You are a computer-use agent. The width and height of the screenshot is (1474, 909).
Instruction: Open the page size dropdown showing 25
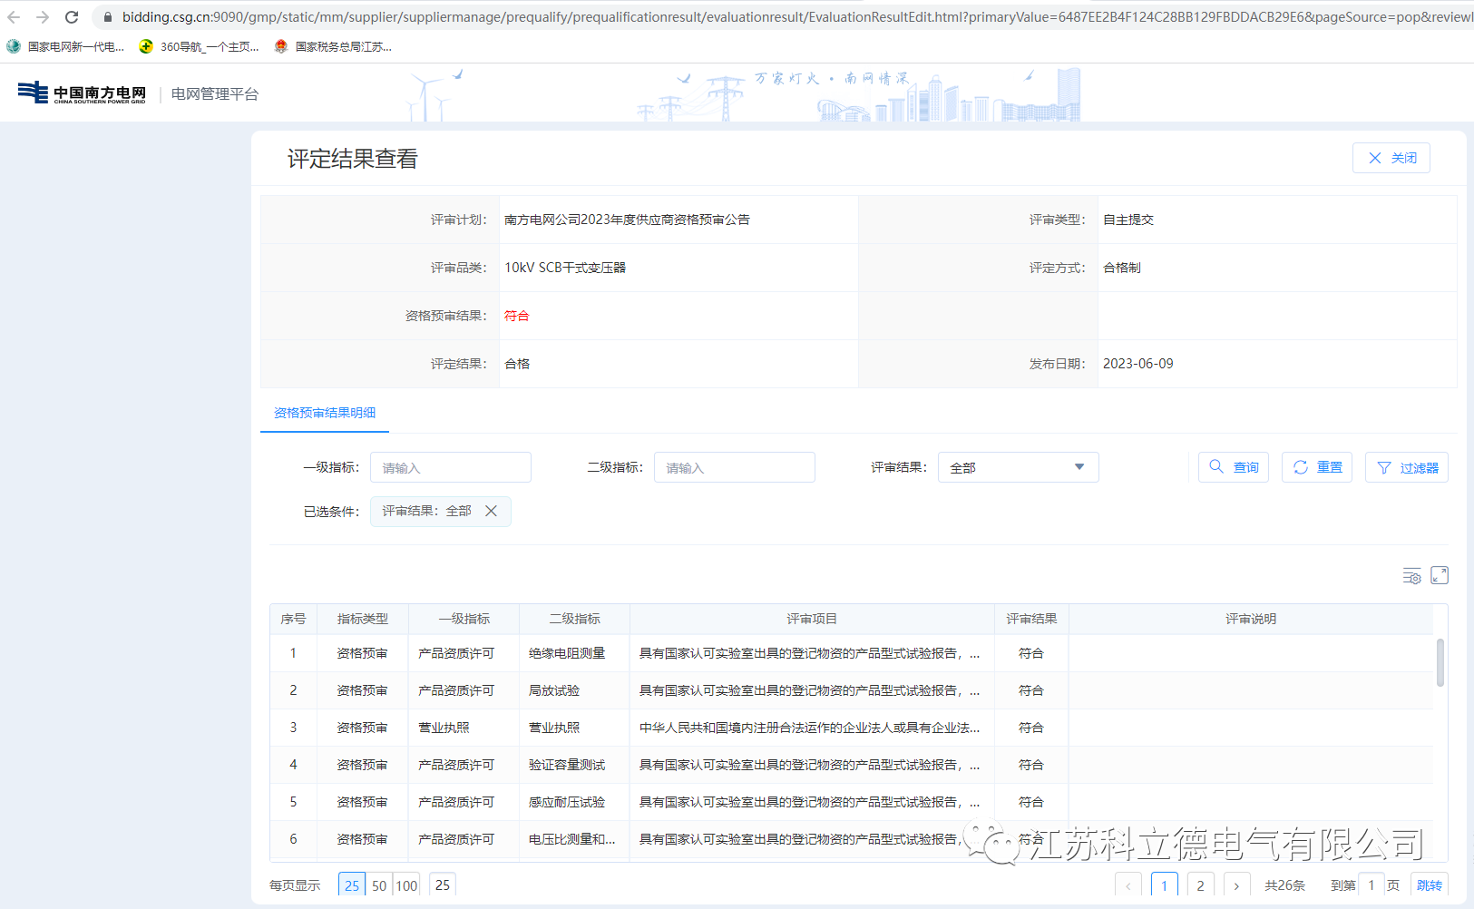pos(442,885)
